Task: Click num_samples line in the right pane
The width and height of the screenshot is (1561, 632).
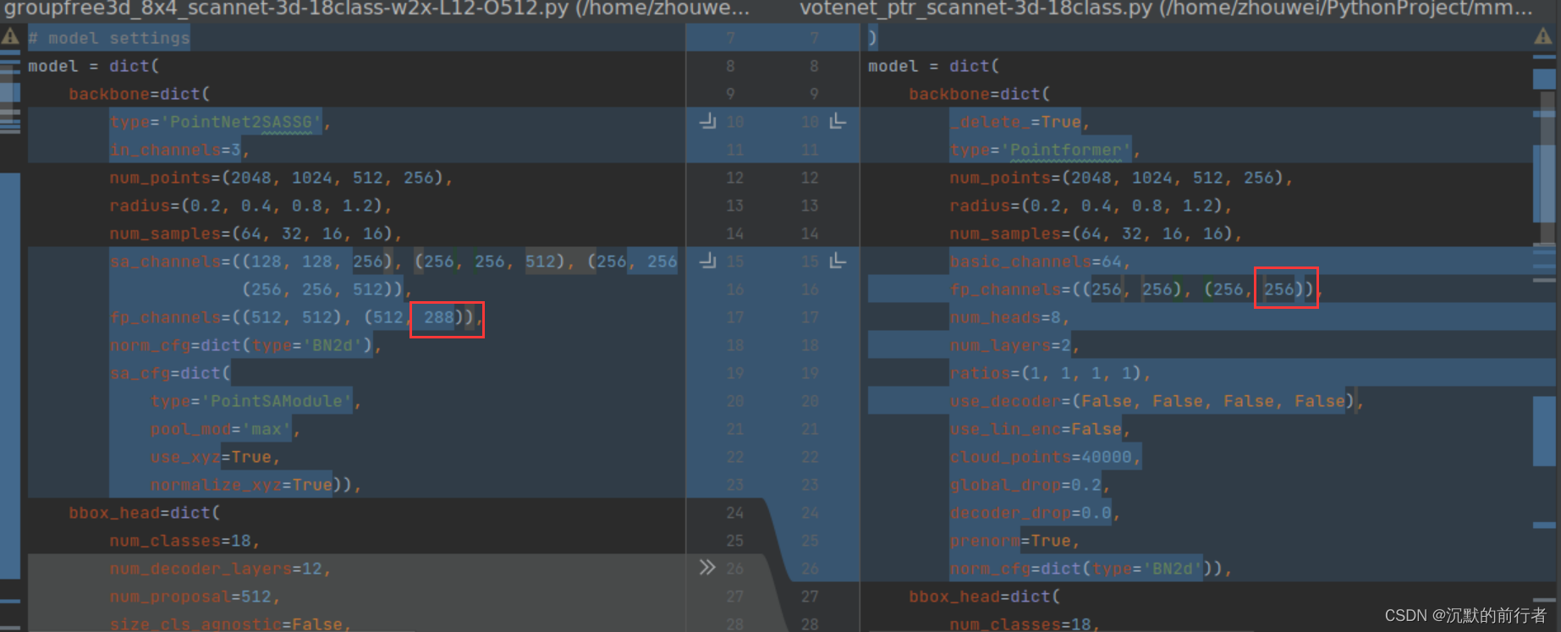Action: [1096, 234]
